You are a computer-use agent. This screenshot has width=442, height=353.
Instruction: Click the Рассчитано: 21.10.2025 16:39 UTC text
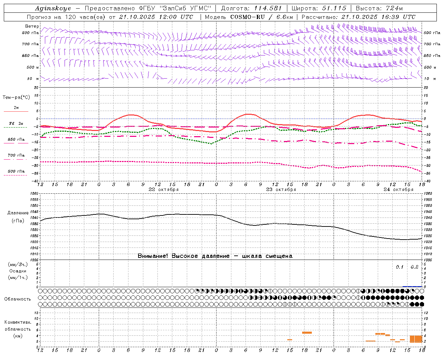(358, 17)
